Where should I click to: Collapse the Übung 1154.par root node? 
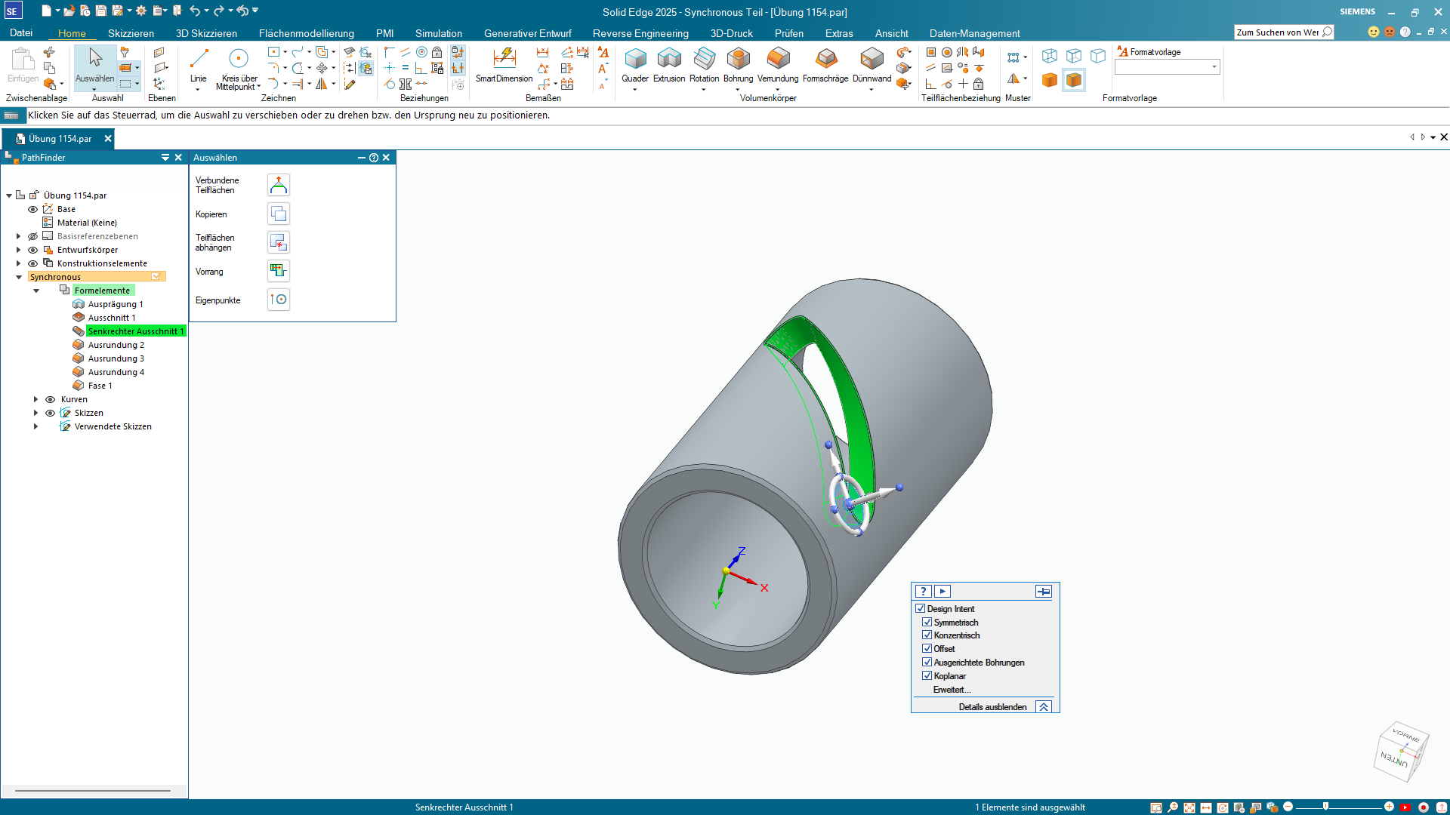tap(9, 195)
